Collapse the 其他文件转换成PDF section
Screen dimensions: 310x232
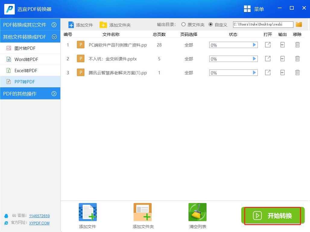click(30, 37)
